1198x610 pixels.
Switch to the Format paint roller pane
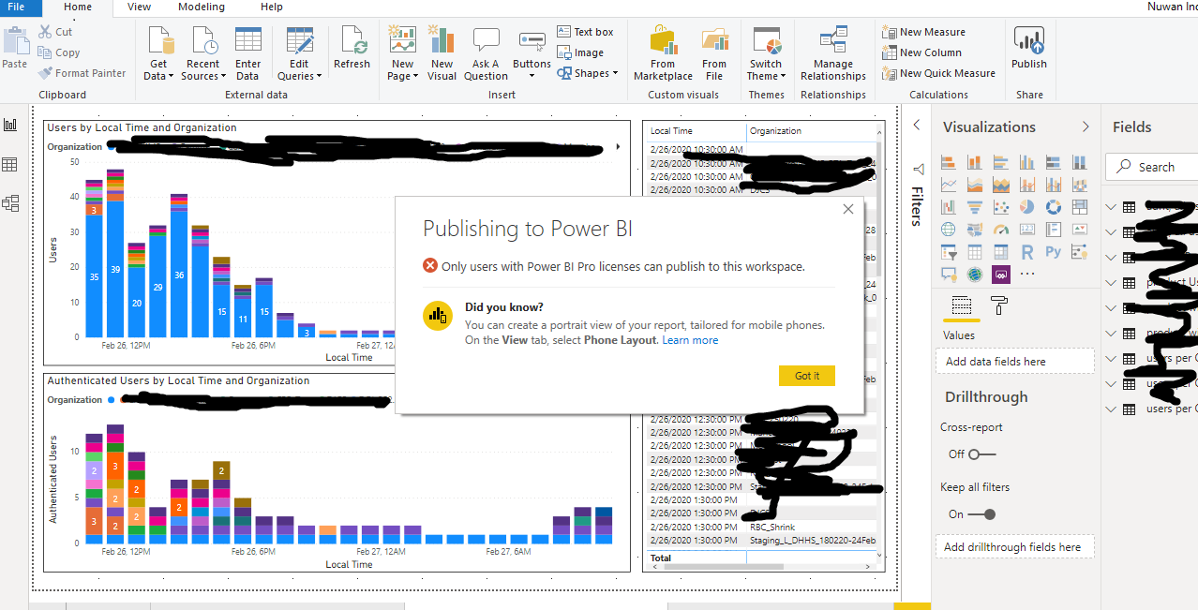pyautogui.click(x=999, y=305)
